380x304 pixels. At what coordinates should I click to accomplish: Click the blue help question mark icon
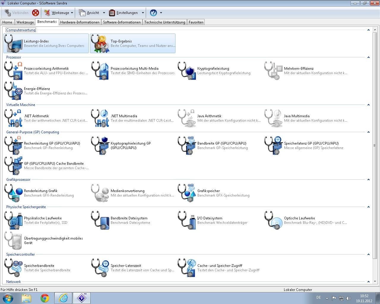coord(153,13)
